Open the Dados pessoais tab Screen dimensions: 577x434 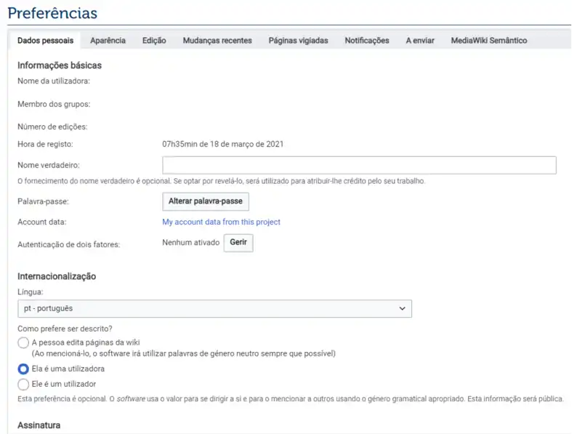[45, 41]
